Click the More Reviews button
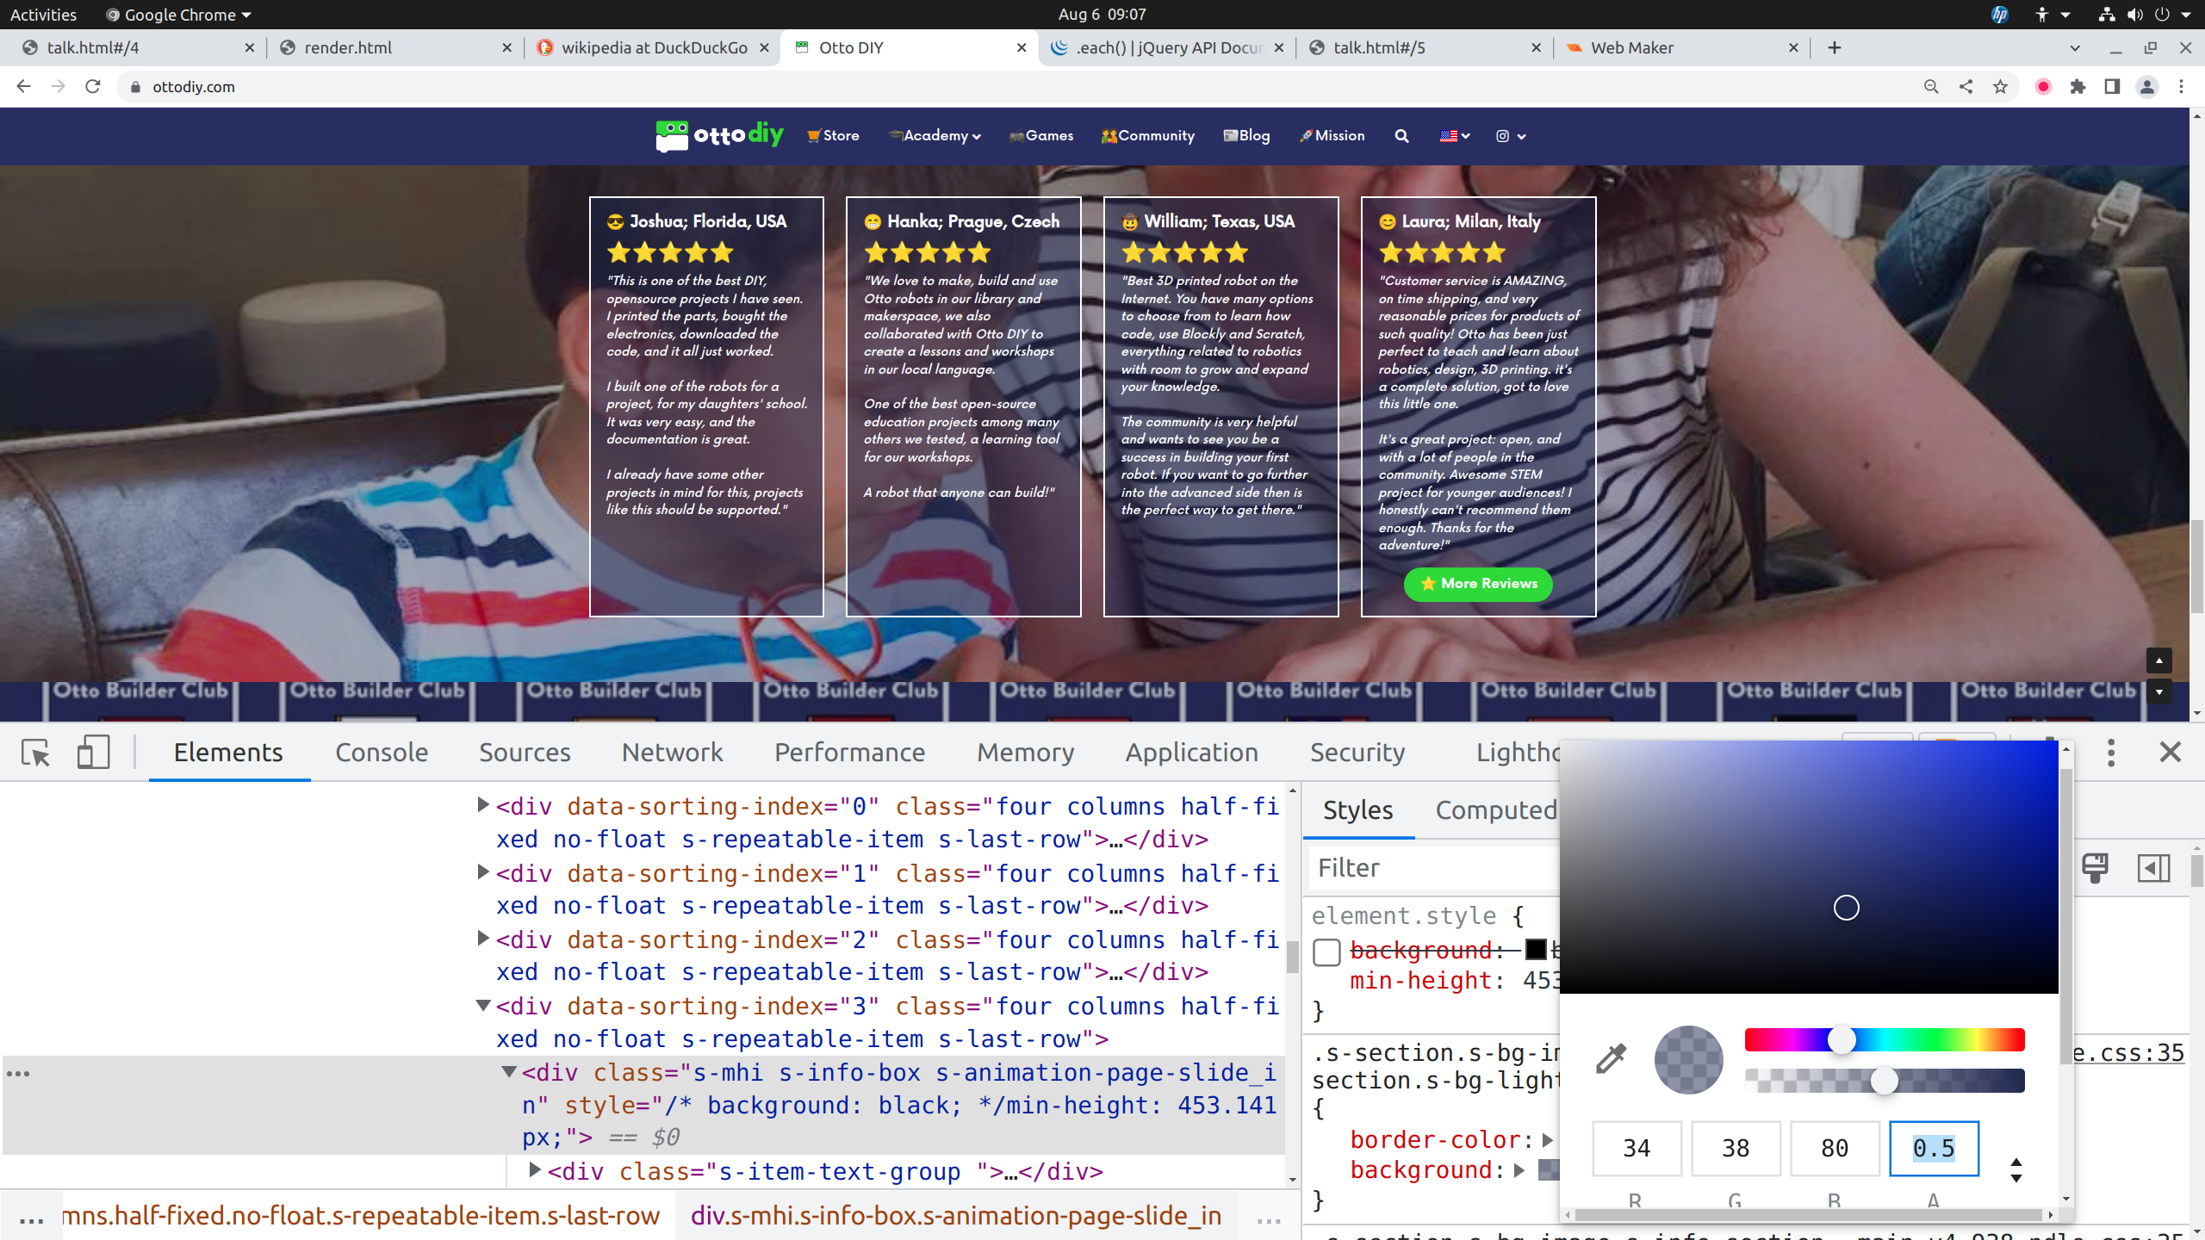 point(1477,584)
